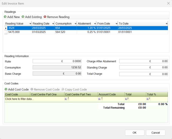172x139 pixels.
Task: Click the Cancel button
Action: pos(155,133)
